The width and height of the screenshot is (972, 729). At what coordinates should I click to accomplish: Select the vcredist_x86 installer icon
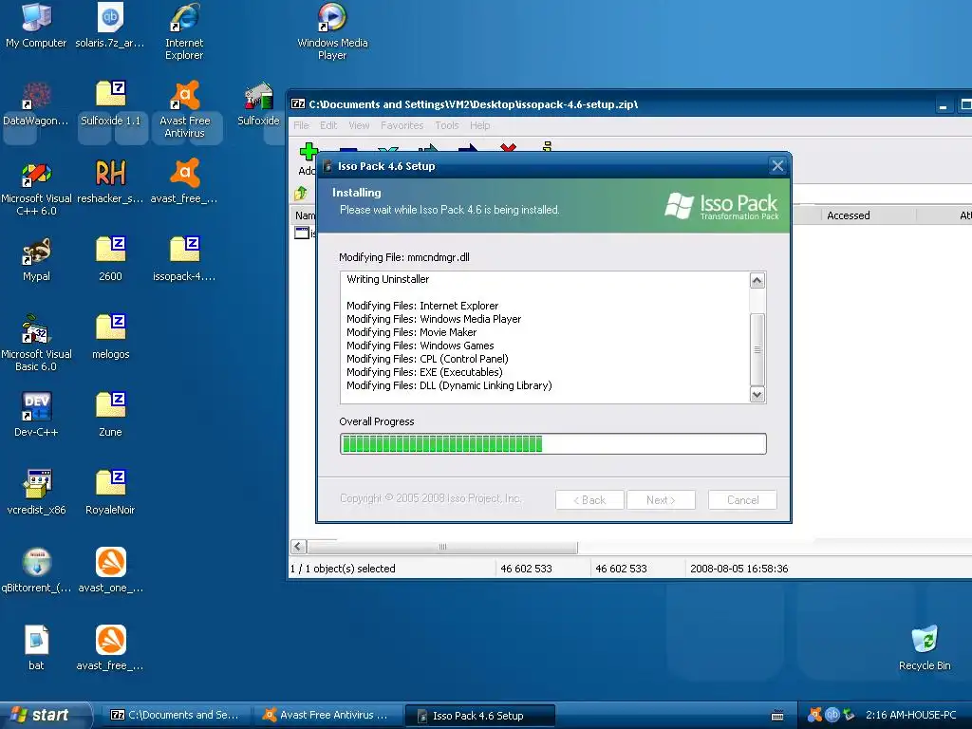coord(36,493)
